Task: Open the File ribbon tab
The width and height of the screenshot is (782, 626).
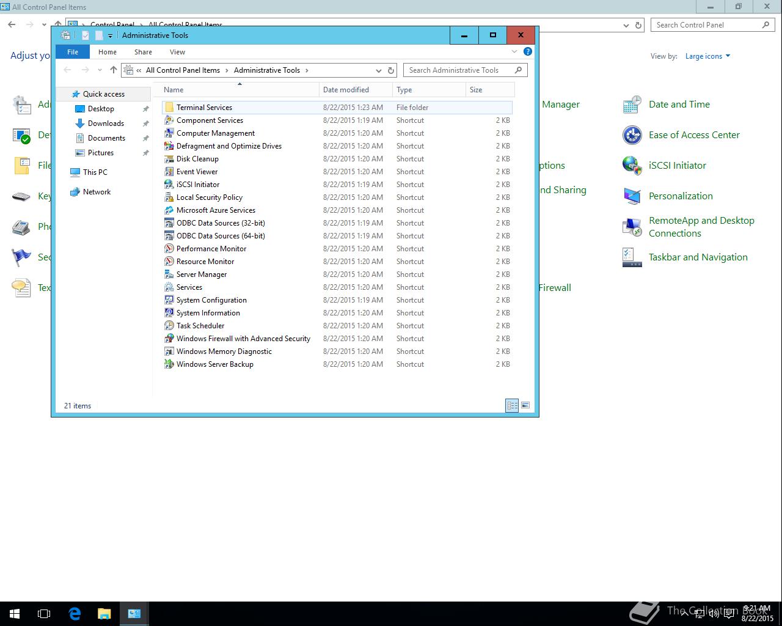Action: tap(73, 52)
